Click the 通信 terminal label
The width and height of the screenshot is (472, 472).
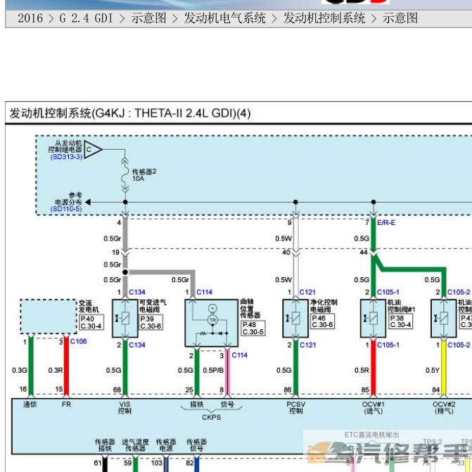point(30,404)
